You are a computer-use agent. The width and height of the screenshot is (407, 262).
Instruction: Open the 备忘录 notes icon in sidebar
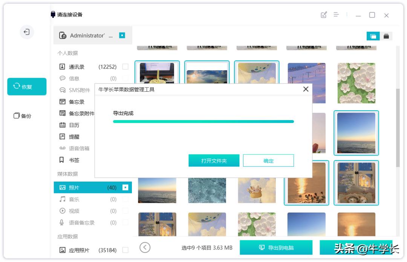pos(63,102)
